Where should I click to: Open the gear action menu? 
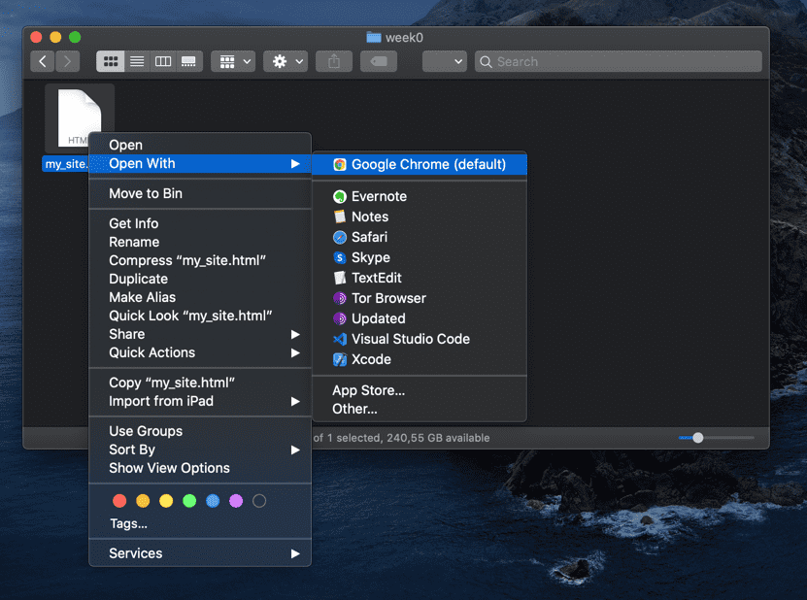[286, 62]
